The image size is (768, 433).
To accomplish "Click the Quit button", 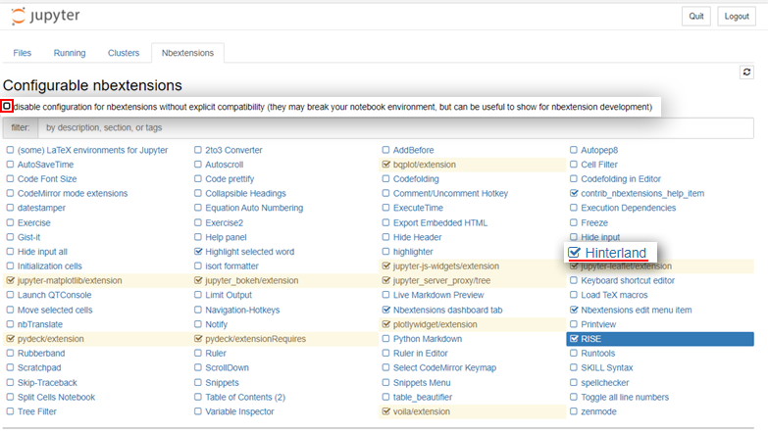I will 696,16.
